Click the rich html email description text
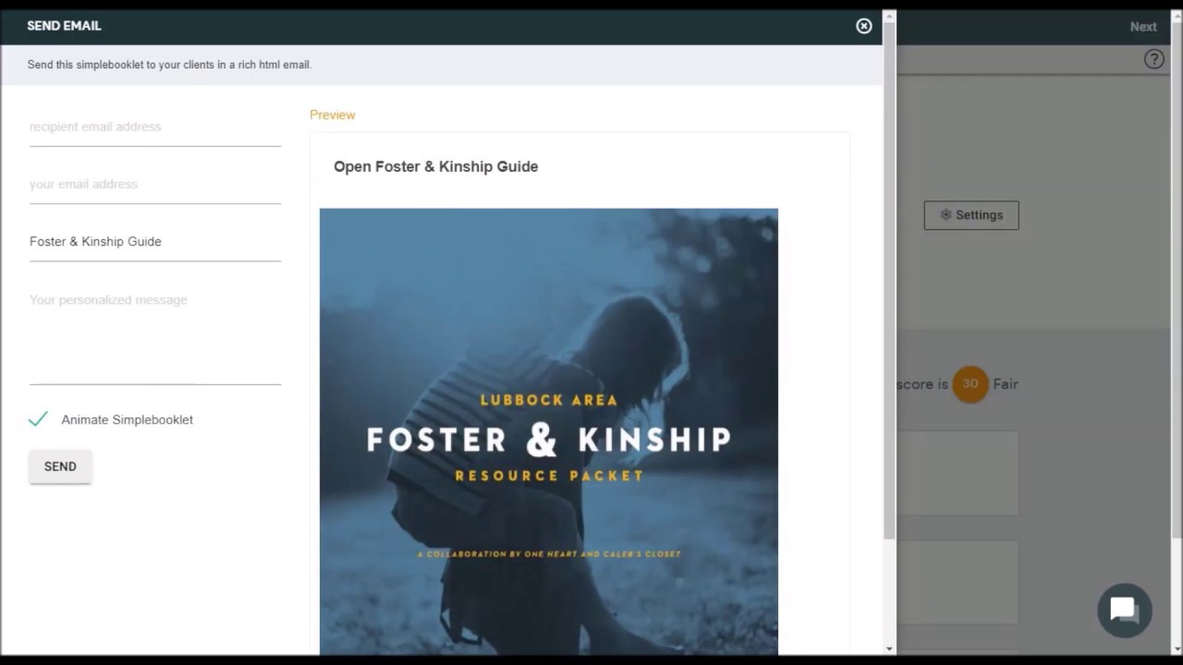Image resolution: width=1183 pixels, height=665 pixels. tap(170, 65)
